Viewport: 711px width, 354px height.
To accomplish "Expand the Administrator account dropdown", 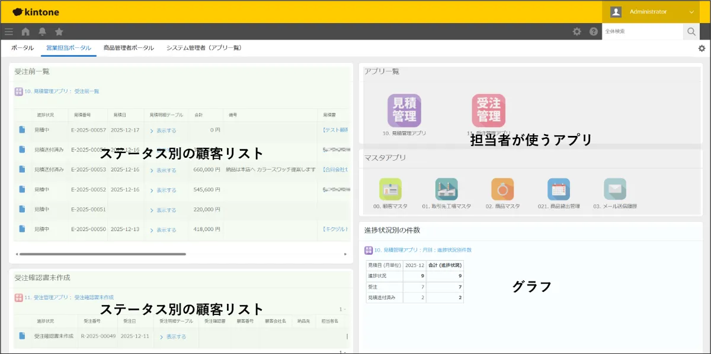I will (x=691, y=12).
